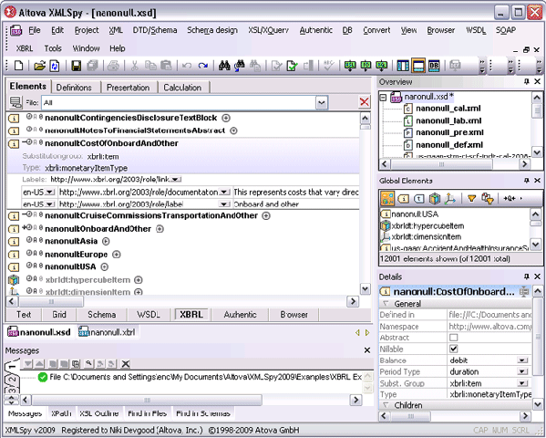
Task: Expand nanonull:Asia element details
Action: click(107, 241)
